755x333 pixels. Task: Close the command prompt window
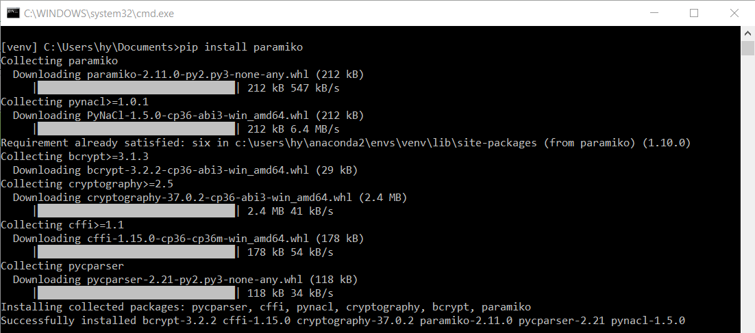point(732,13)
